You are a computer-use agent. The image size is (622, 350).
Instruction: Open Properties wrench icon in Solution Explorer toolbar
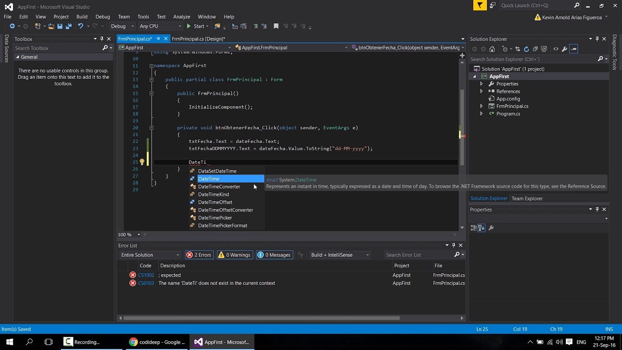click(565, 49)
